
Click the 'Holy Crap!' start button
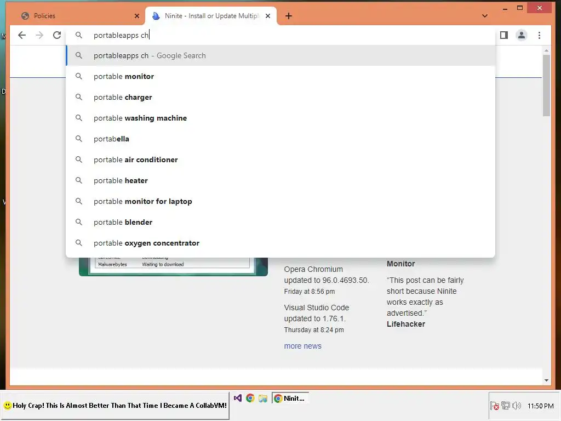click(115, 406)
